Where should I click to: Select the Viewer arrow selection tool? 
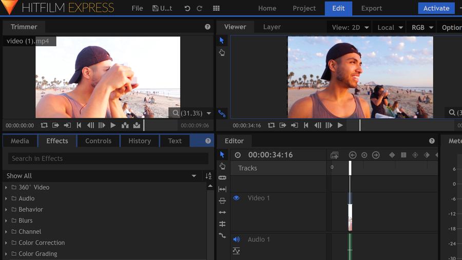tap(222, 41)
